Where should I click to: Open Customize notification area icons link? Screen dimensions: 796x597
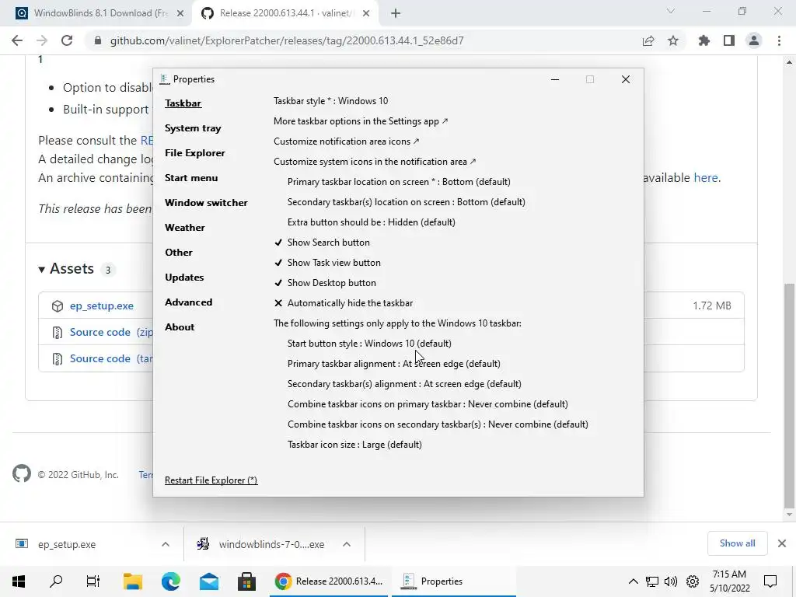(x=346, y=141)
